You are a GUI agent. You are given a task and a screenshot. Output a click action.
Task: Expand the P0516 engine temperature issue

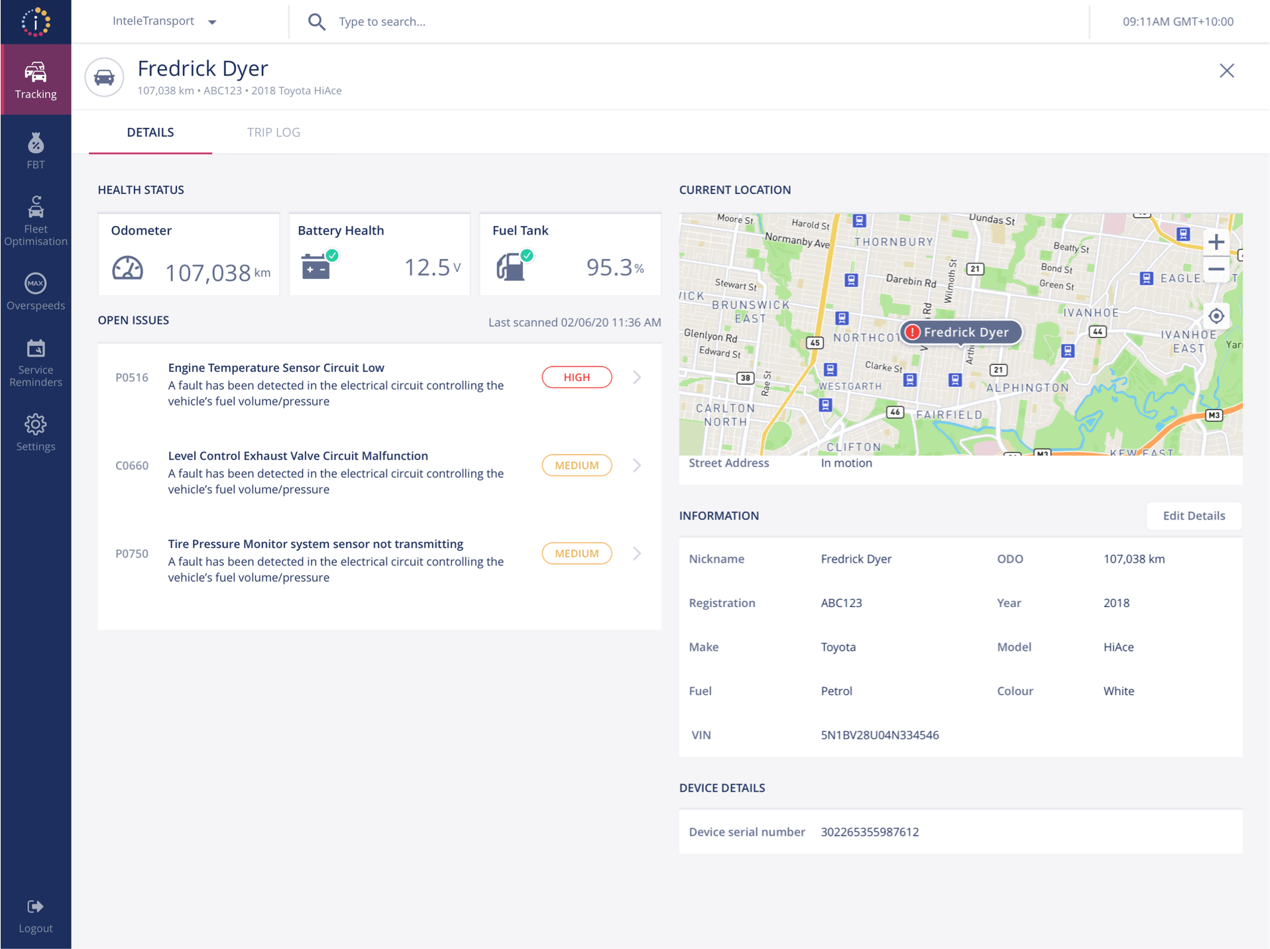pyautogui.click(x=636, y=377)
